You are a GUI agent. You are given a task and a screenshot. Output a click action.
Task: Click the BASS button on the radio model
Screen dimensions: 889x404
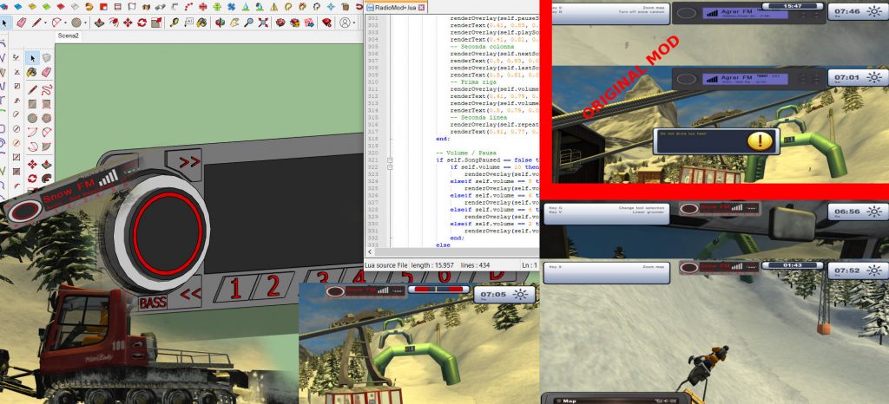(x=153, y=303)
